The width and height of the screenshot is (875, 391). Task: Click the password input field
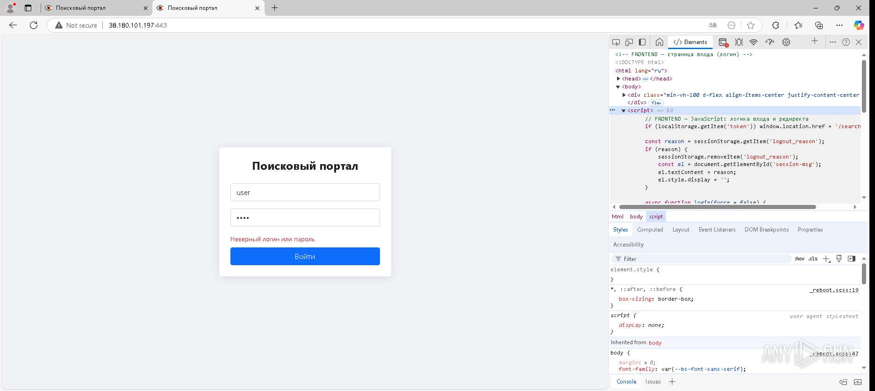tap(305, 217)
